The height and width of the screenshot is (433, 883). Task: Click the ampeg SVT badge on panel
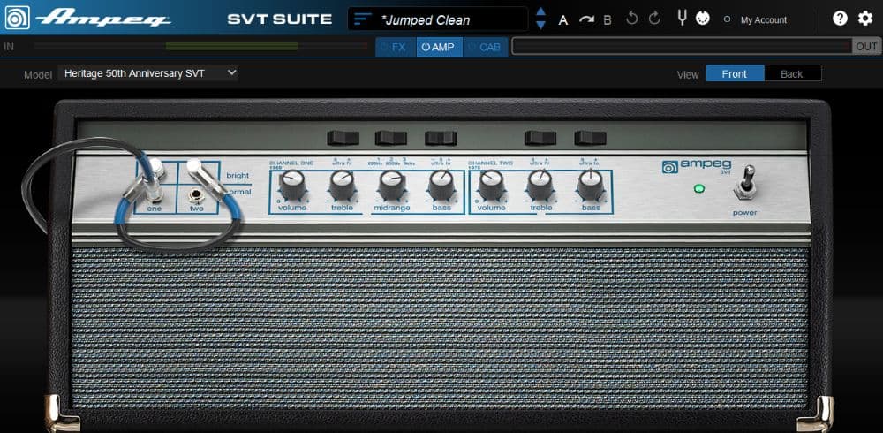(697, 166)
